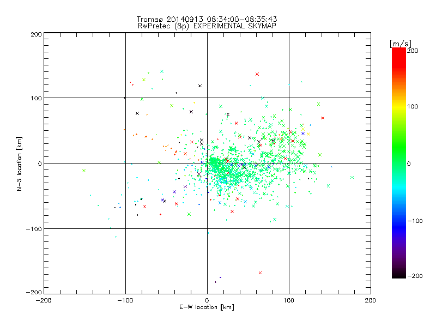Click the x-axis tick label '-100'
This screenshot has height=327, width=436.
pyautogui.click(x=125, y=300)
